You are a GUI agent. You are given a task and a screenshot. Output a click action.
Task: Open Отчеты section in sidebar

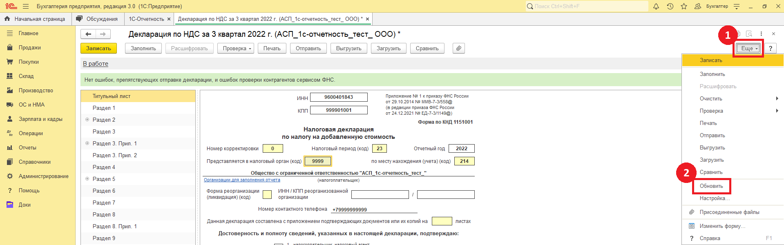[38, 147]
